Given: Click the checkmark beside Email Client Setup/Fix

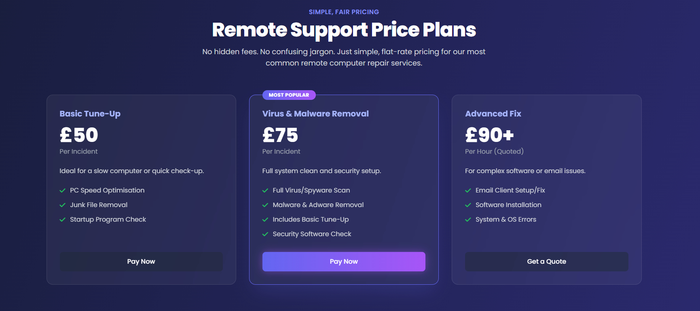Looking at the screenshot, I should (468, 190).
